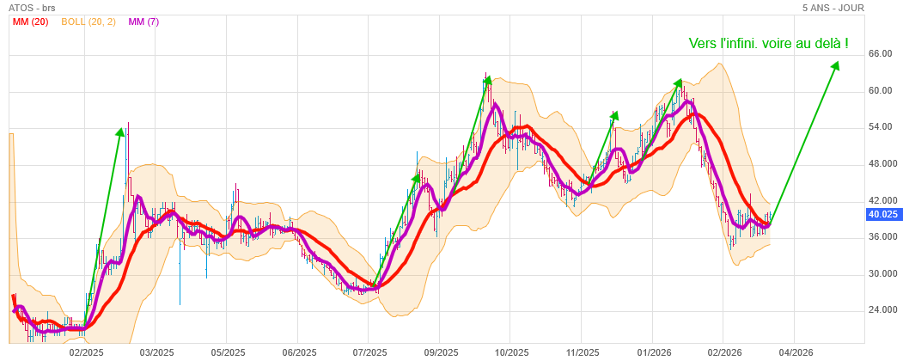This screenshot has height=361, width=903.
Task: Click the 54.00 price axis label
Action: click(x=879, y=126)
